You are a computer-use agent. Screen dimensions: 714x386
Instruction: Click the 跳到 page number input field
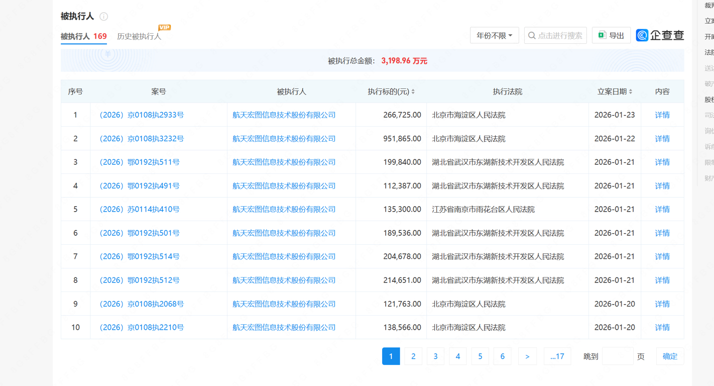[x=617, y=356]
